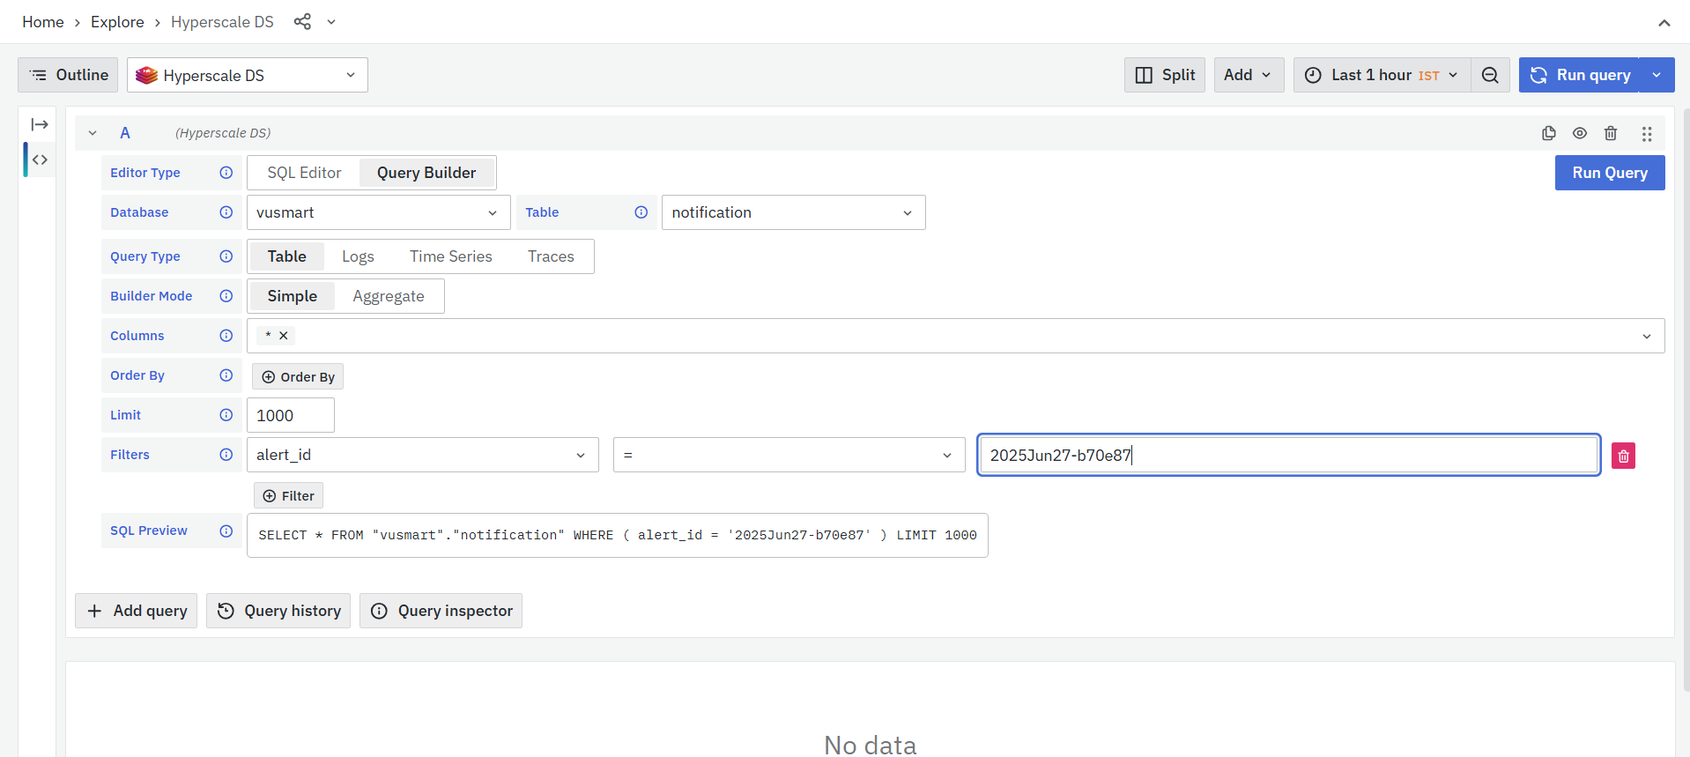Viewport: 1690px width, 757px height.
Task: Select the Time Series query type
Action: pyautogui.click(x=450, y=256)
